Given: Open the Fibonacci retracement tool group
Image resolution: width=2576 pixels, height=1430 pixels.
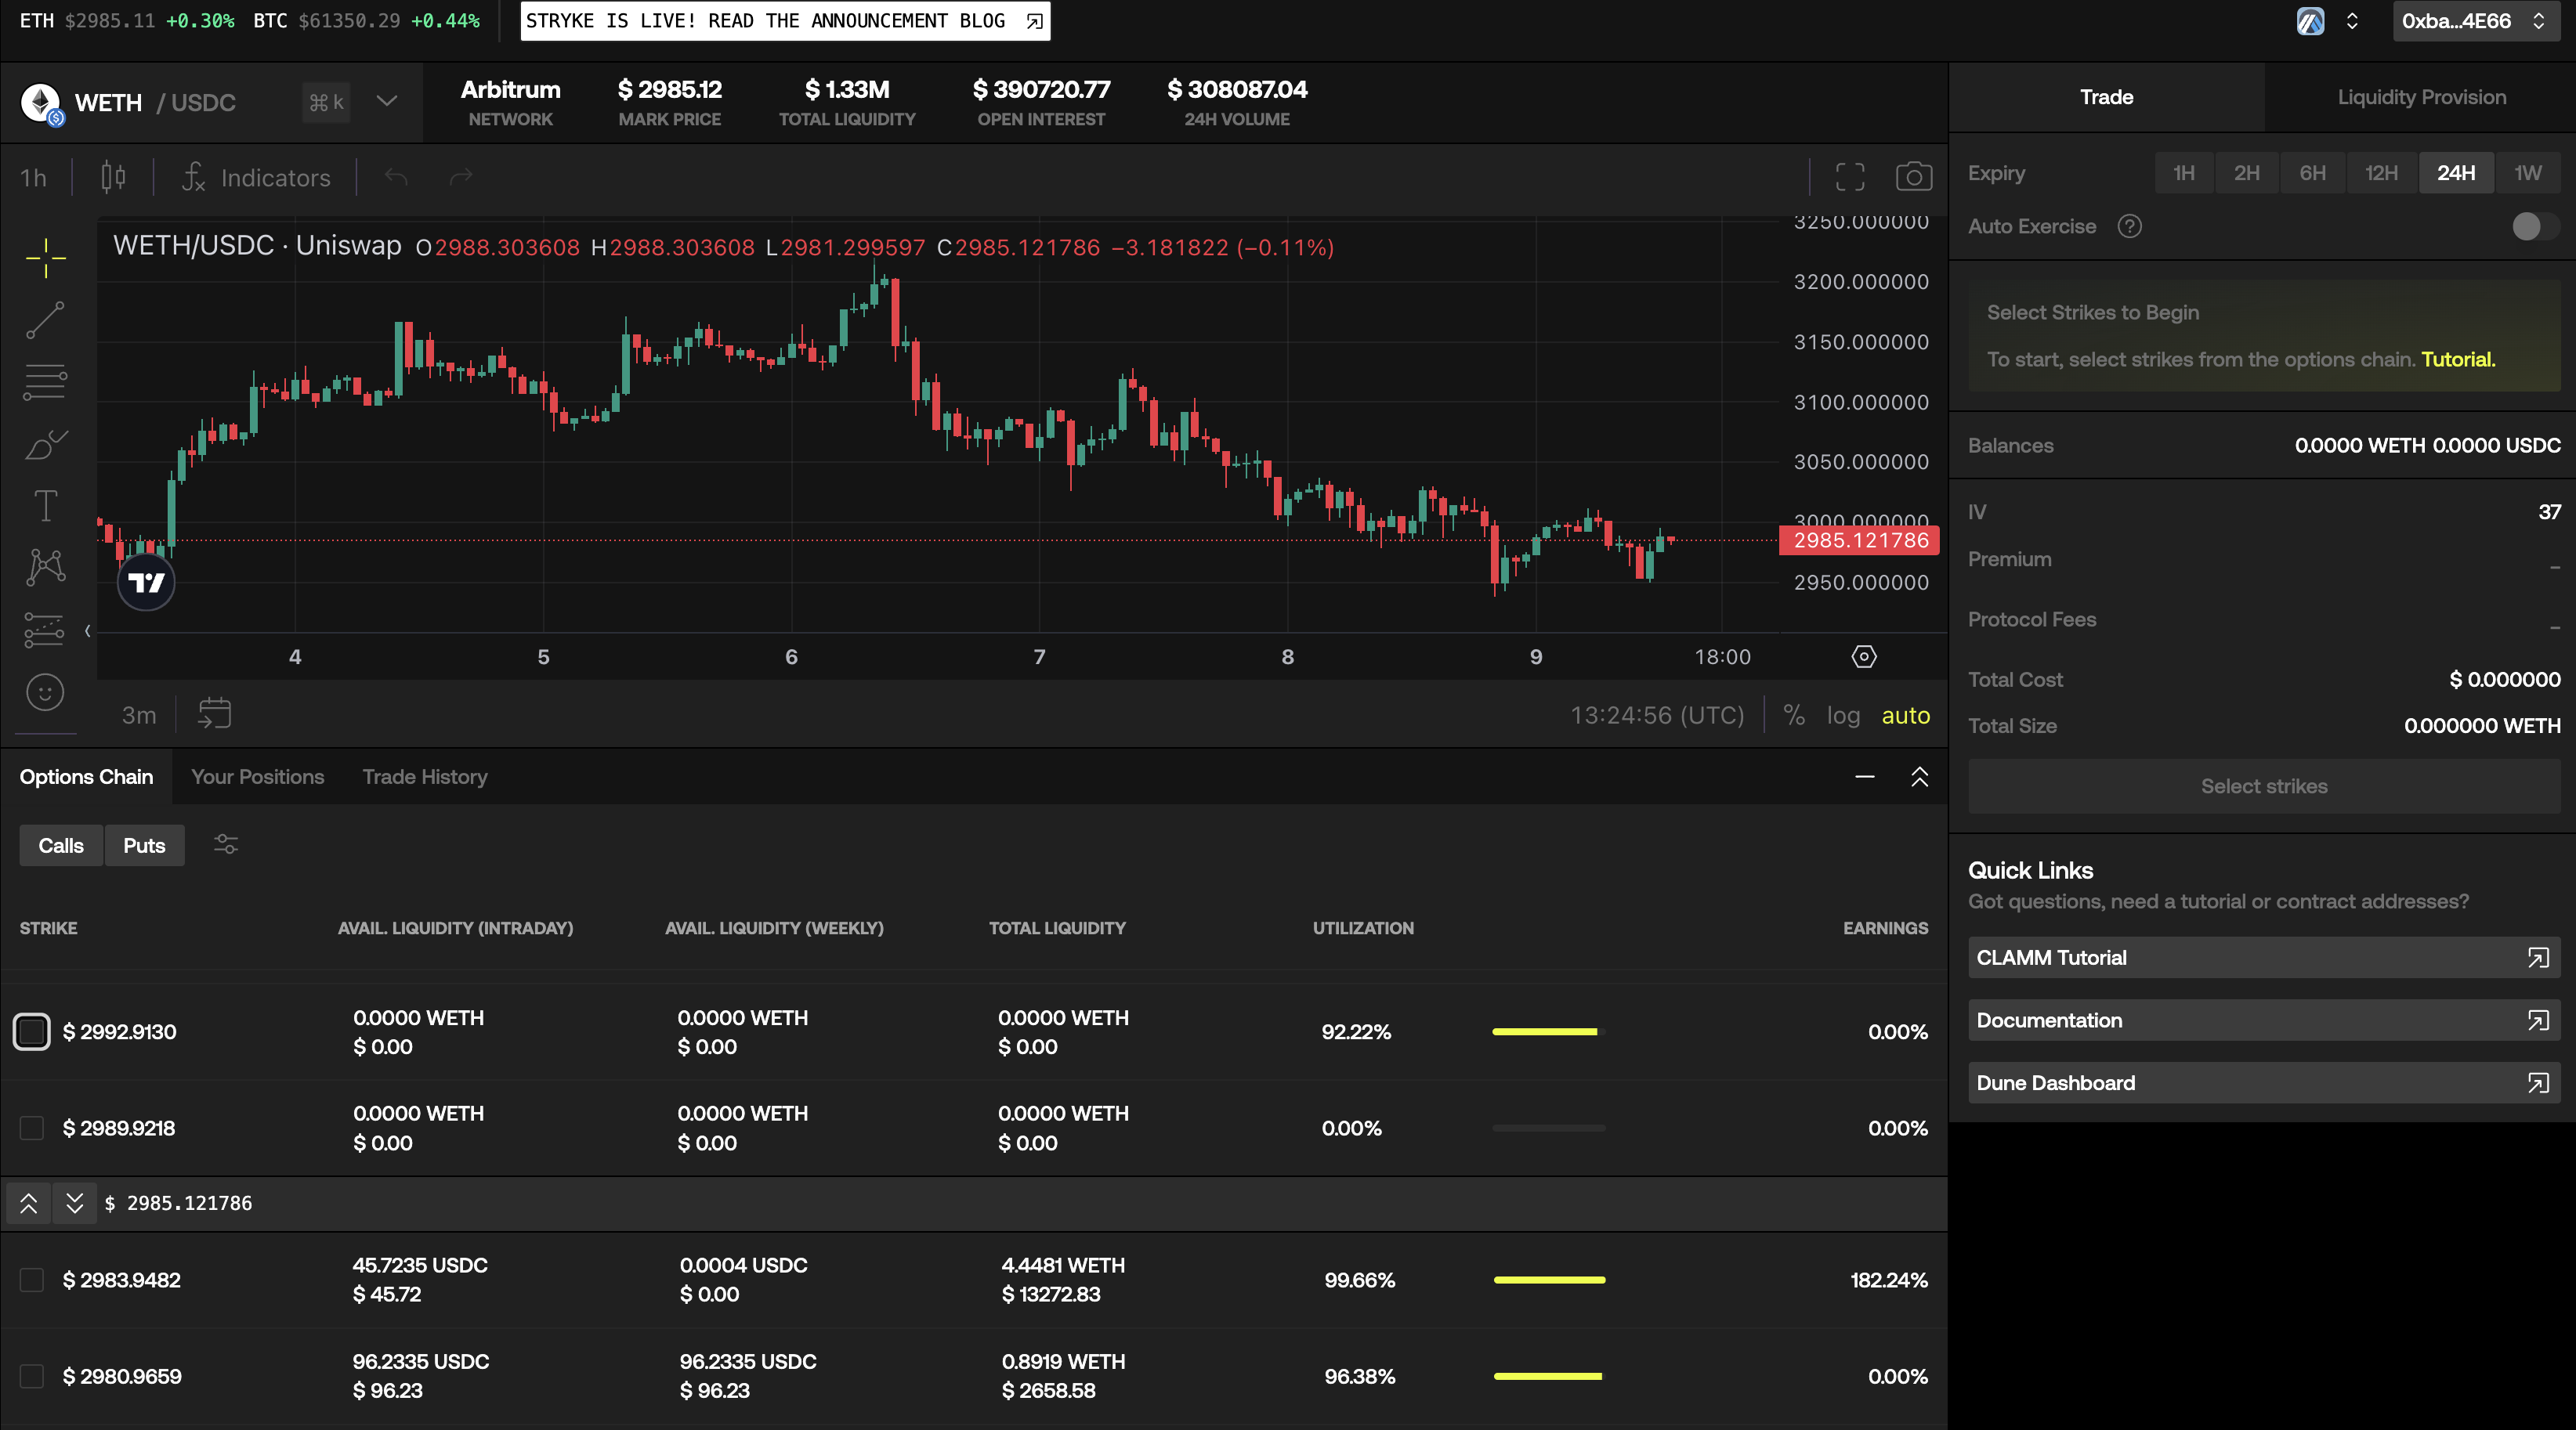Looking at the screenshot, I should point(45,381).
